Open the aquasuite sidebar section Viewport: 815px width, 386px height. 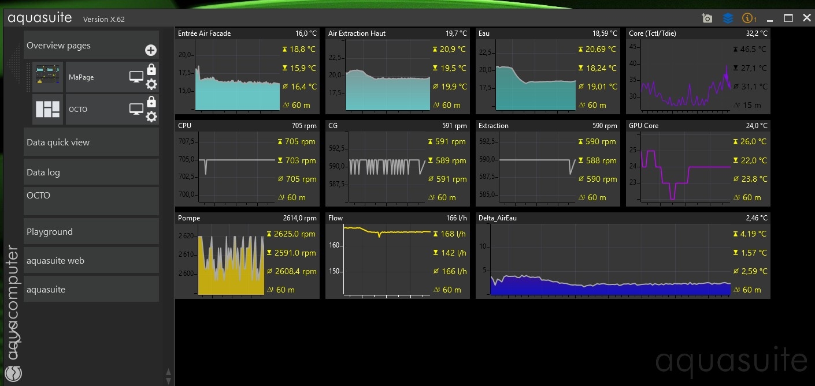(91, 290)
